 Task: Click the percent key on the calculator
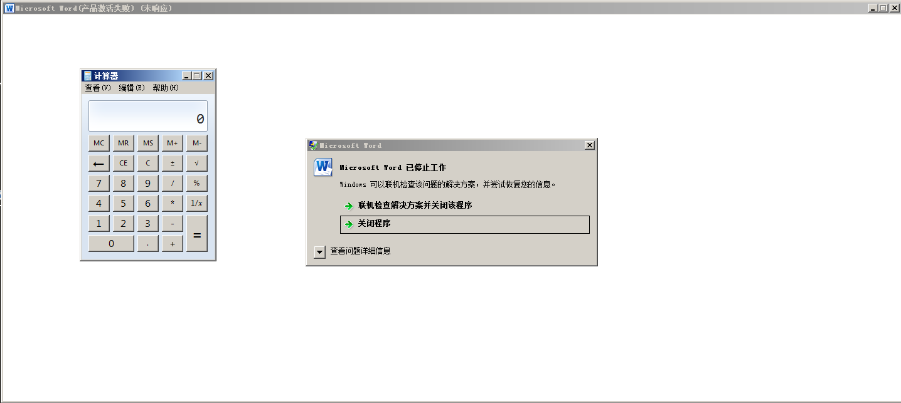pyautogui.click(x=197, y=183)
